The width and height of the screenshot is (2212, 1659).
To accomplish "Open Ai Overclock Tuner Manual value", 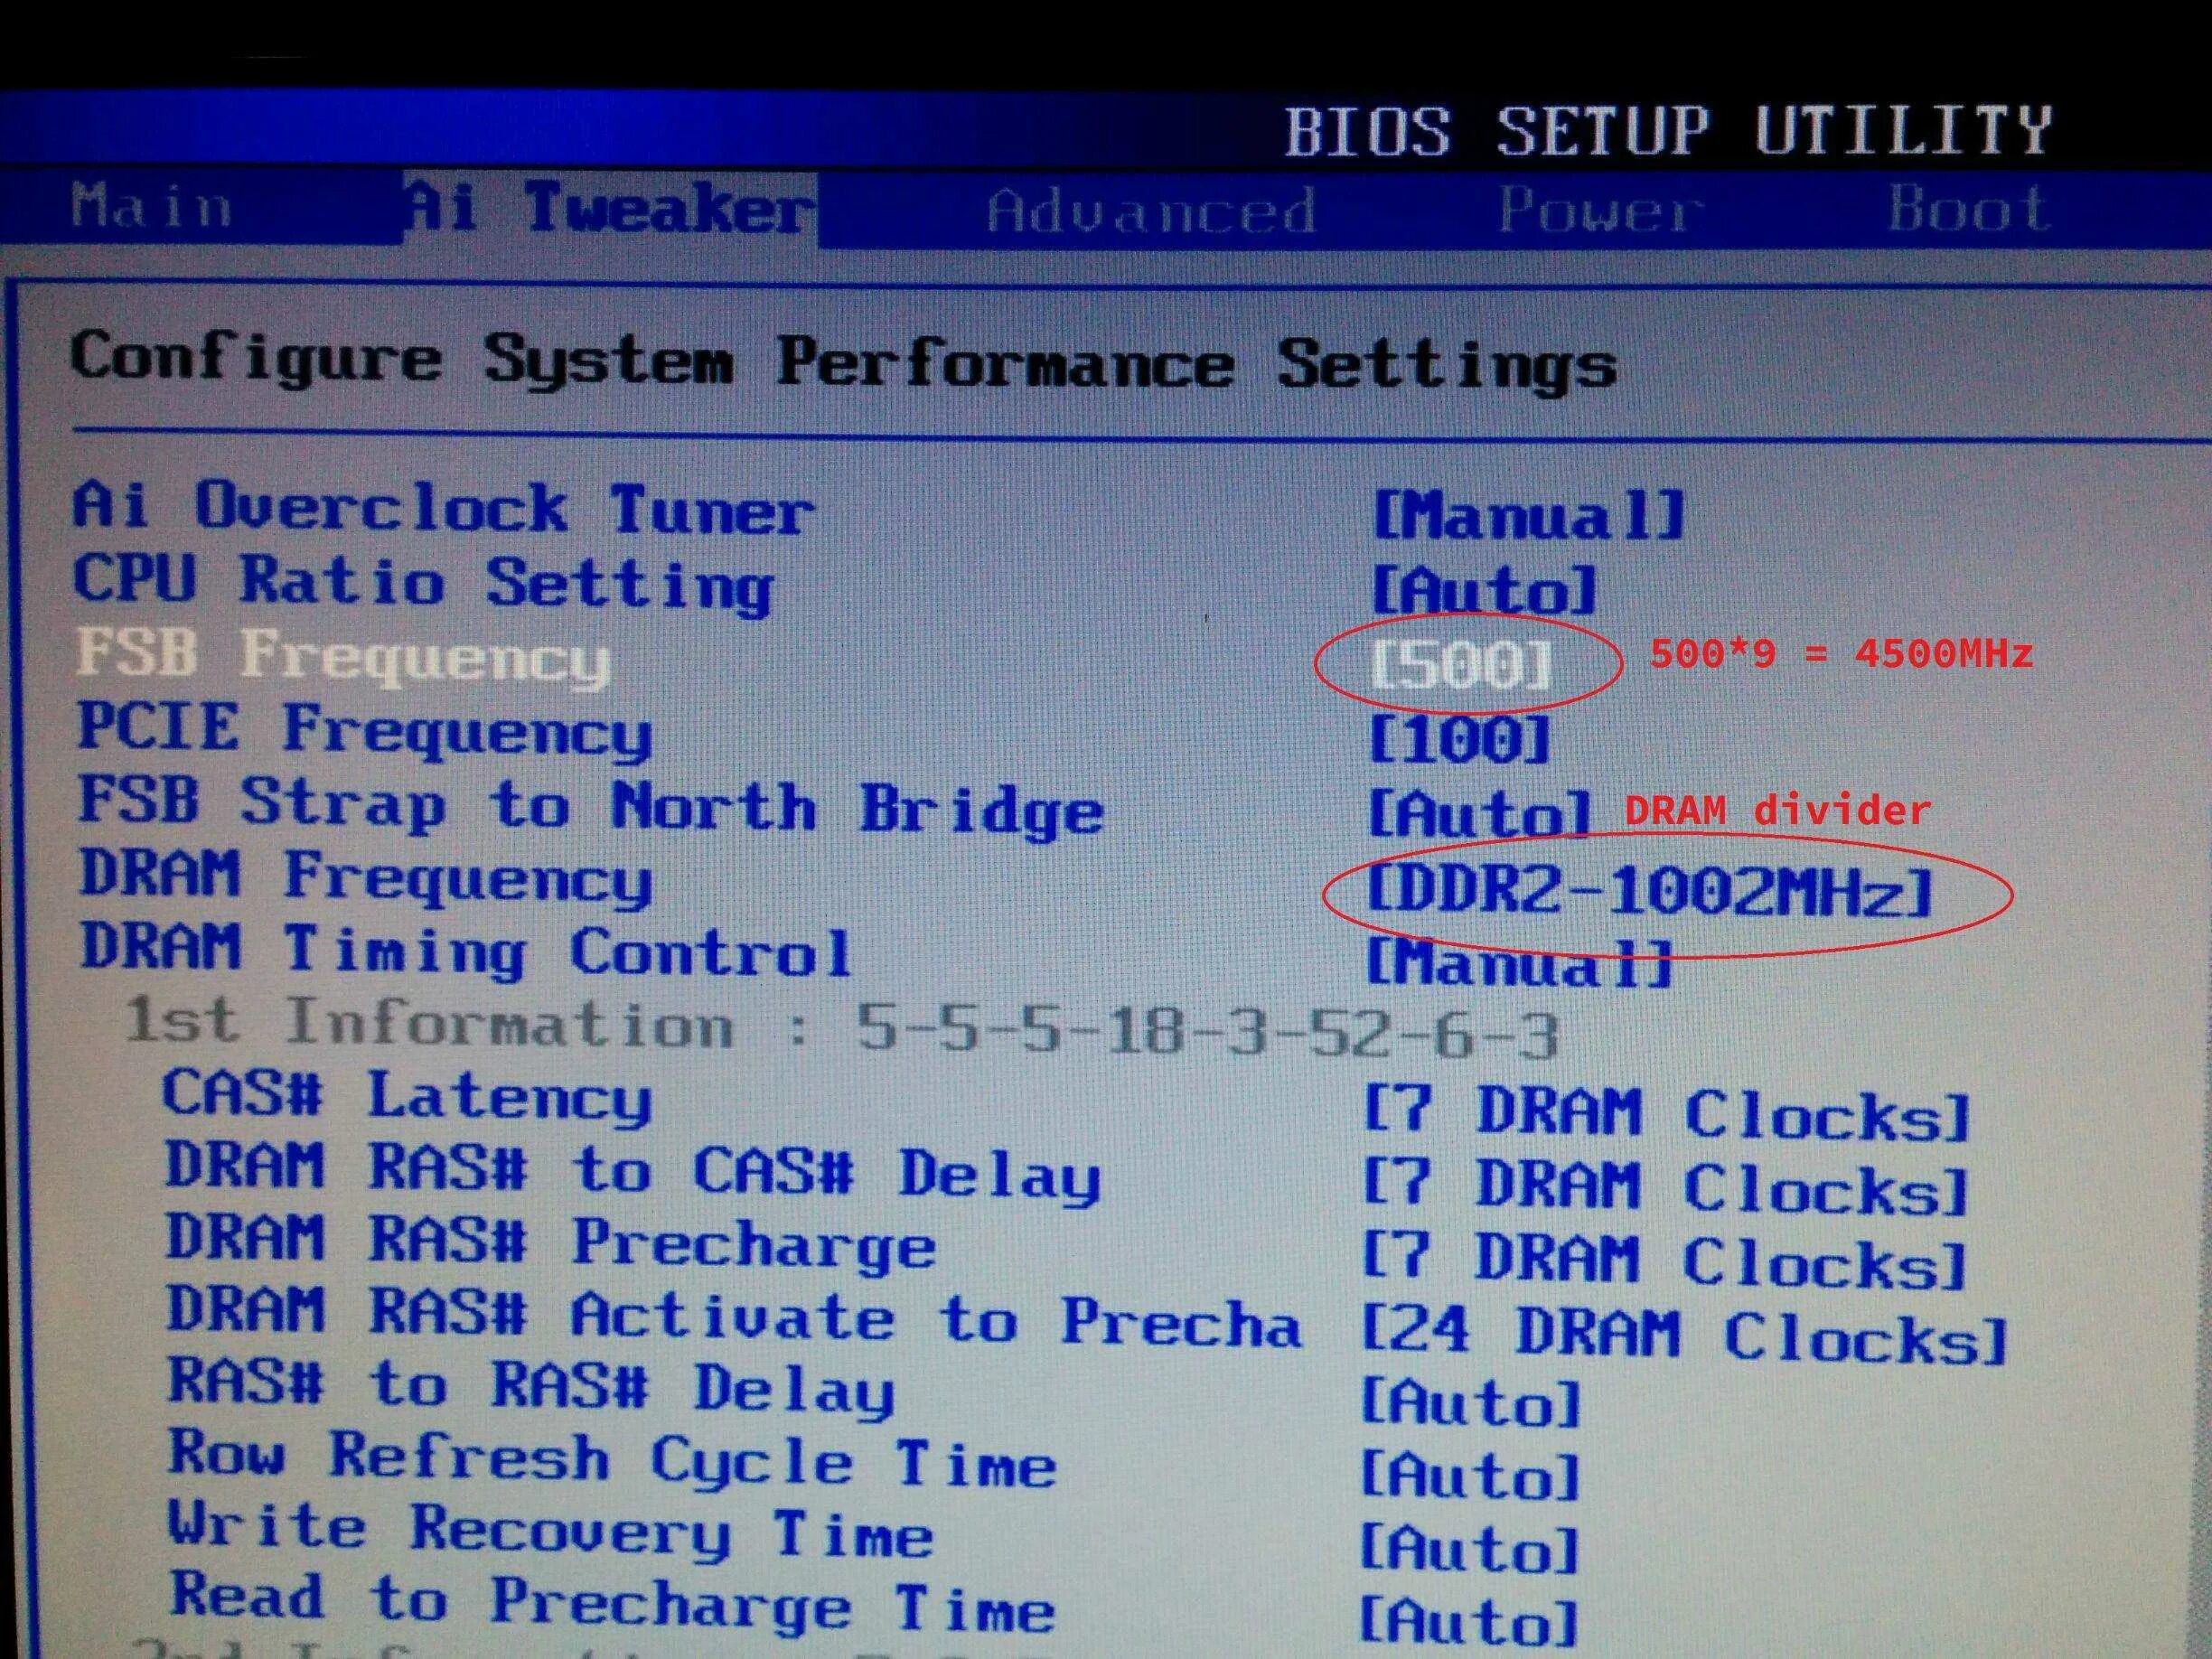I will pyautogui.click(x=1527, y=515).
